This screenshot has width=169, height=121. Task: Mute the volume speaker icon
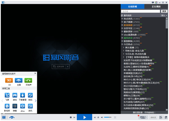click(x=102, y=117)
